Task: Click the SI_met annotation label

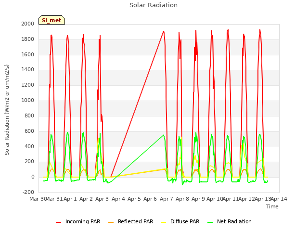Action: (51, 20)
